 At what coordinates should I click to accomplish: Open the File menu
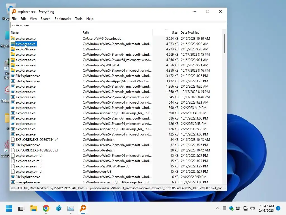(x=14, y=19)
